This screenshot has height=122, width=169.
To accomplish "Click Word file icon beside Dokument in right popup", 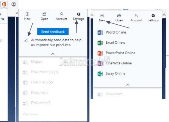I will pyautogui.click(x=100, y=94).
